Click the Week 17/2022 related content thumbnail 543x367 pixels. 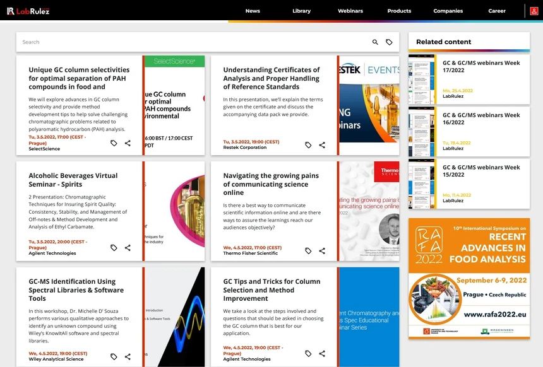(422, 79)
